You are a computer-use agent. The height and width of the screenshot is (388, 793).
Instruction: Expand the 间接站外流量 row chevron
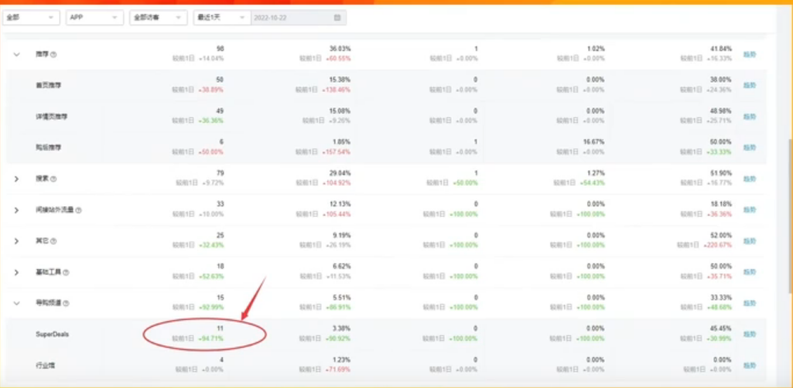pos(16,210)
